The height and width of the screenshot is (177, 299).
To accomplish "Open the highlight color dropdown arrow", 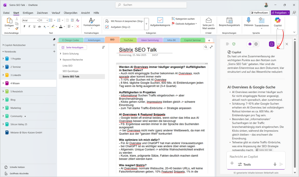I will pos(56,26).
